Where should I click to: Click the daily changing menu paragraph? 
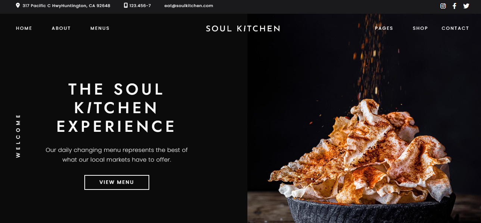[x=116, y=155]
